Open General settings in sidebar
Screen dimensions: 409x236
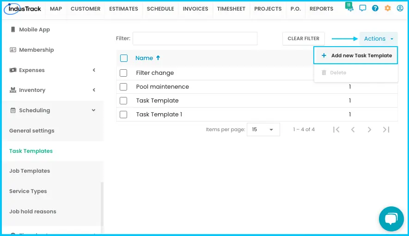[x=32, y=131]
